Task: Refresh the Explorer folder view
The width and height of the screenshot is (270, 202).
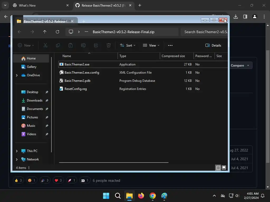Action: (57, 32)
